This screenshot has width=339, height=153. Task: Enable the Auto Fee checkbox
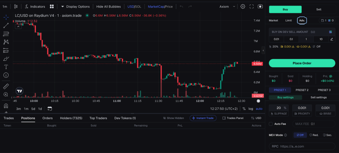pos(271,124)
